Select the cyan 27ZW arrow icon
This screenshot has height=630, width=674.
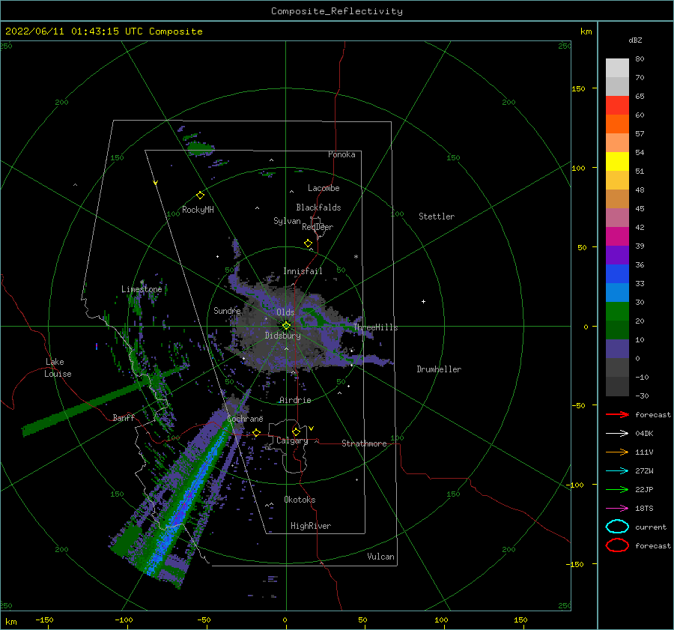click(617, 471)
